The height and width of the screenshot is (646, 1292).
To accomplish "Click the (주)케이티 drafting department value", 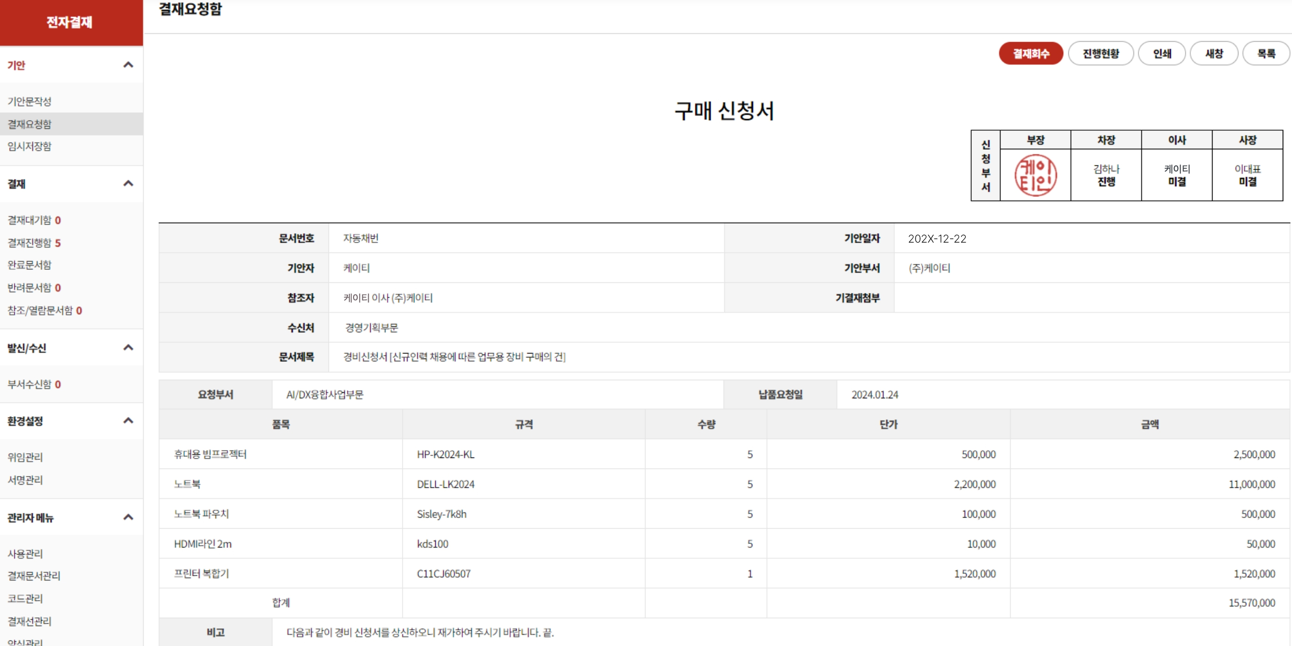I will pyautogui.click(x=929, y=268).
